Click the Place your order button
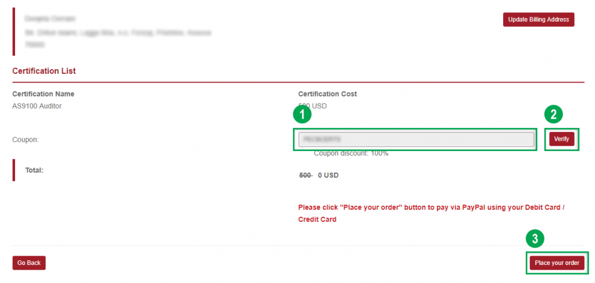The width and height of the screenshot is (595, 283). (x=557, y=263)
